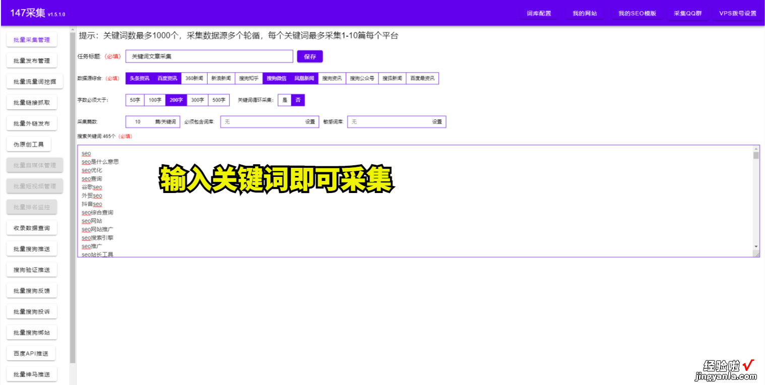Click the 147采集 logo title
The height and width of the screenshot is (385, 765).
pos(28,13)
